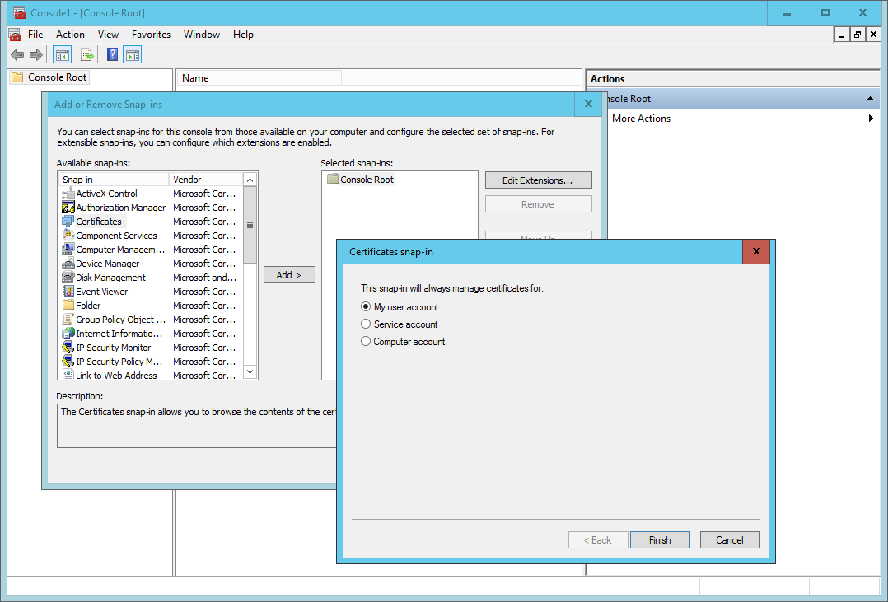Expand the More Actions submenu arrow

pos(871,119)
